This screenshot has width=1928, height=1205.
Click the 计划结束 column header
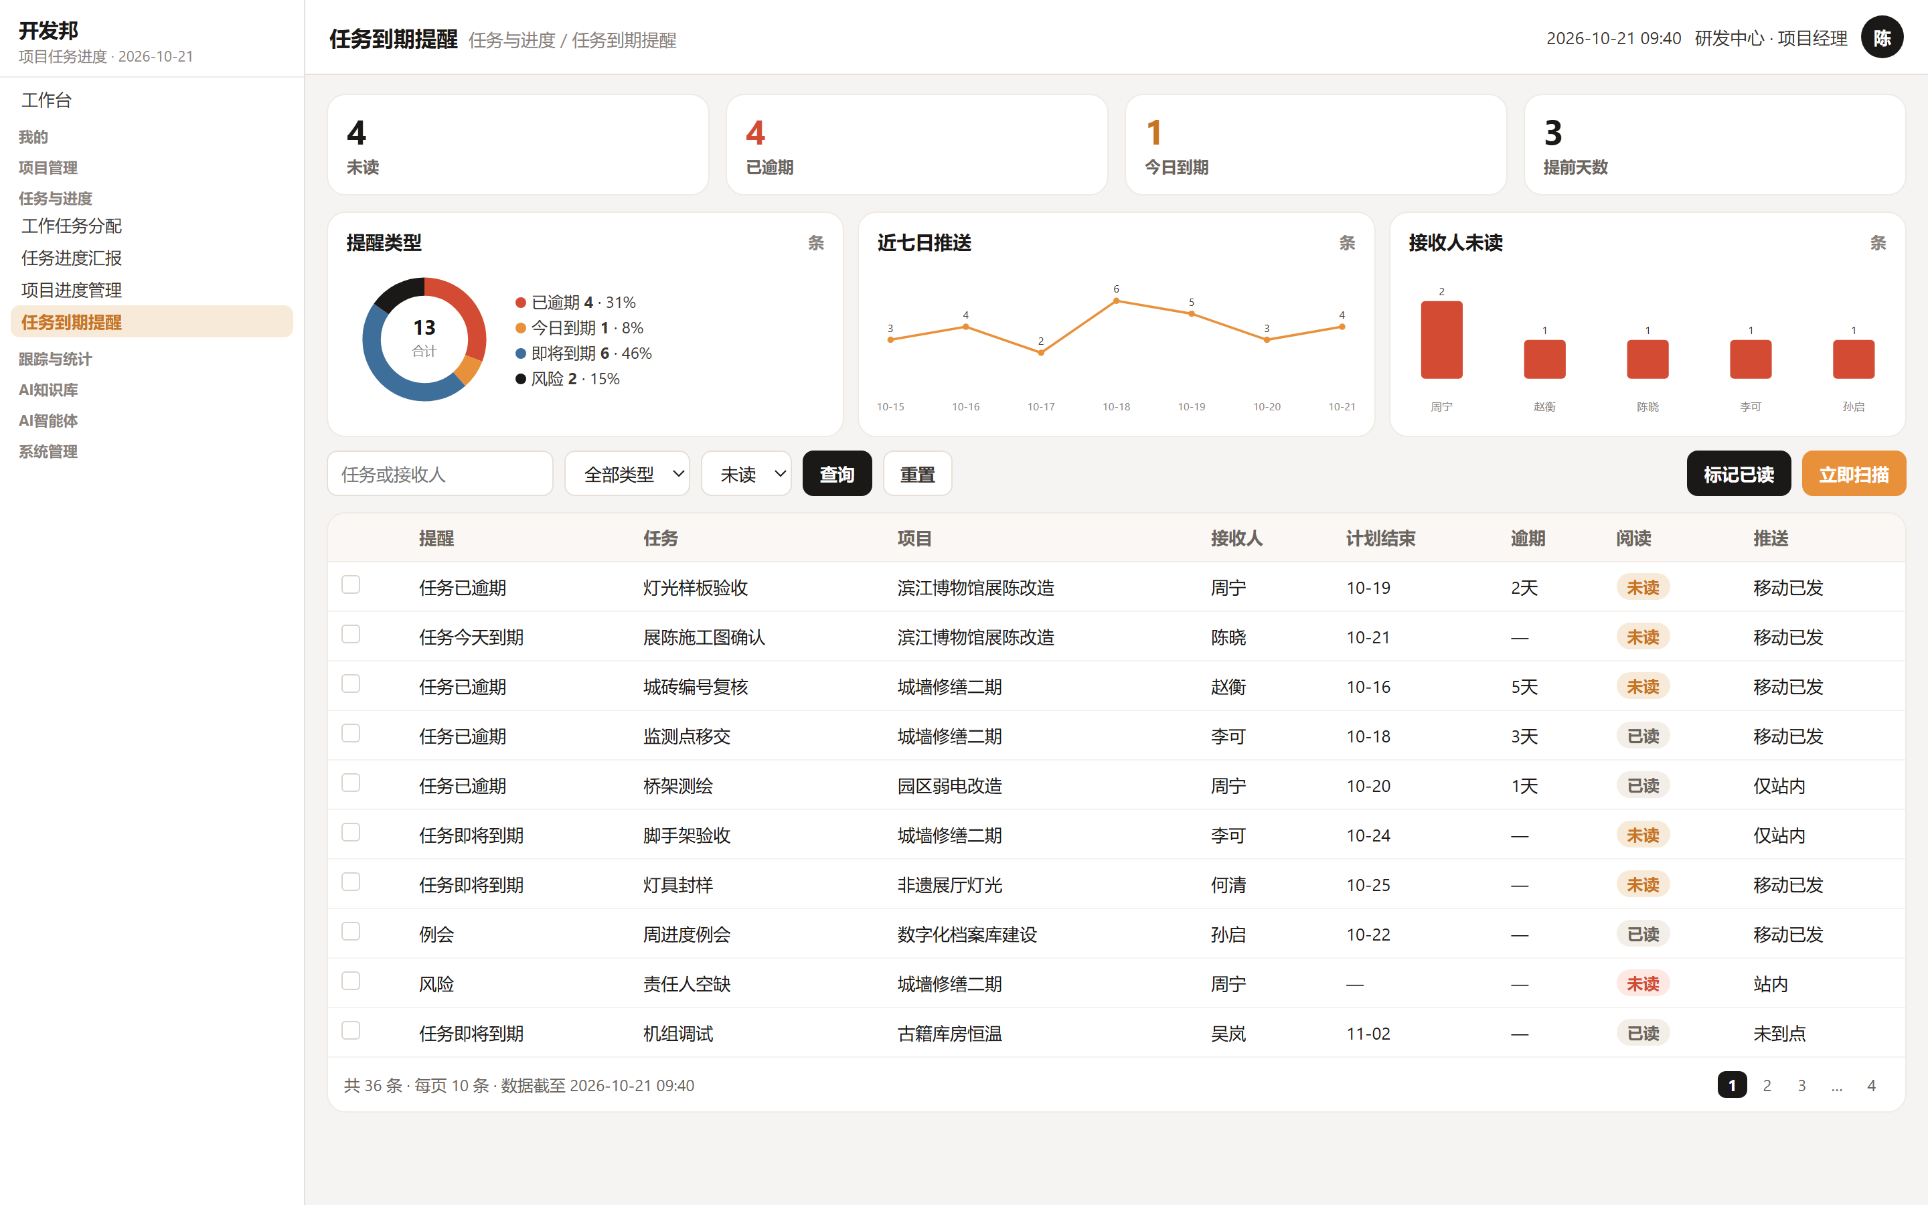[1380, 538]
